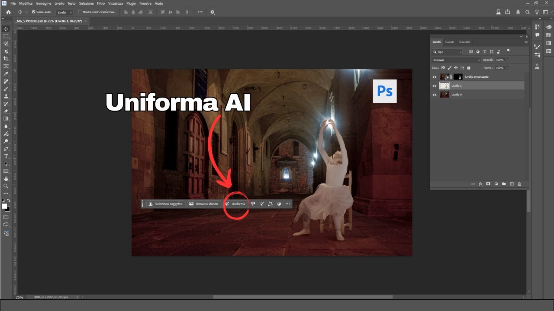Screen dimensions: 554x311
Task: Hide the Livello 0 layer
Action: tap(435, 95)
